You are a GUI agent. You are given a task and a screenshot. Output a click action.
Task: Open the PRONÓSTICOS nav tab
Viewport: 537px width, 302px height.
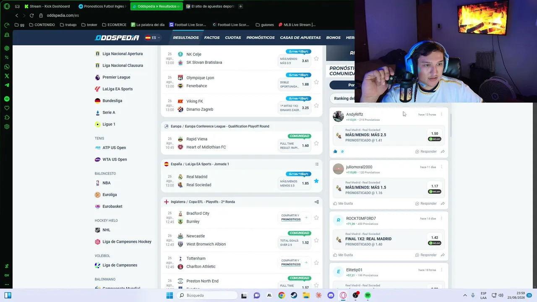pyautogui.click(x=261, y=38)
